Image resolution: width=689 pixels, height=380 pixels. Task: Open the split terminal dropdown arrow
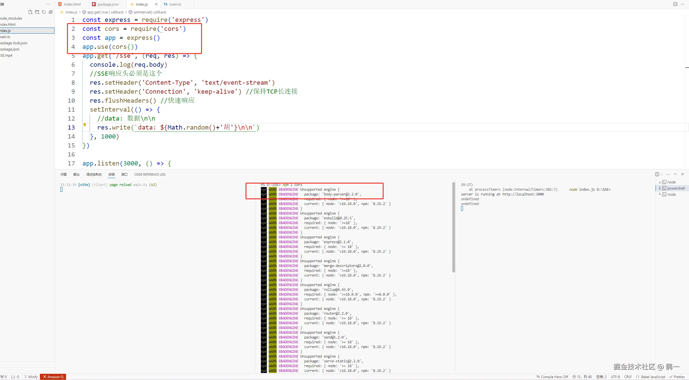tap(661, 174)
